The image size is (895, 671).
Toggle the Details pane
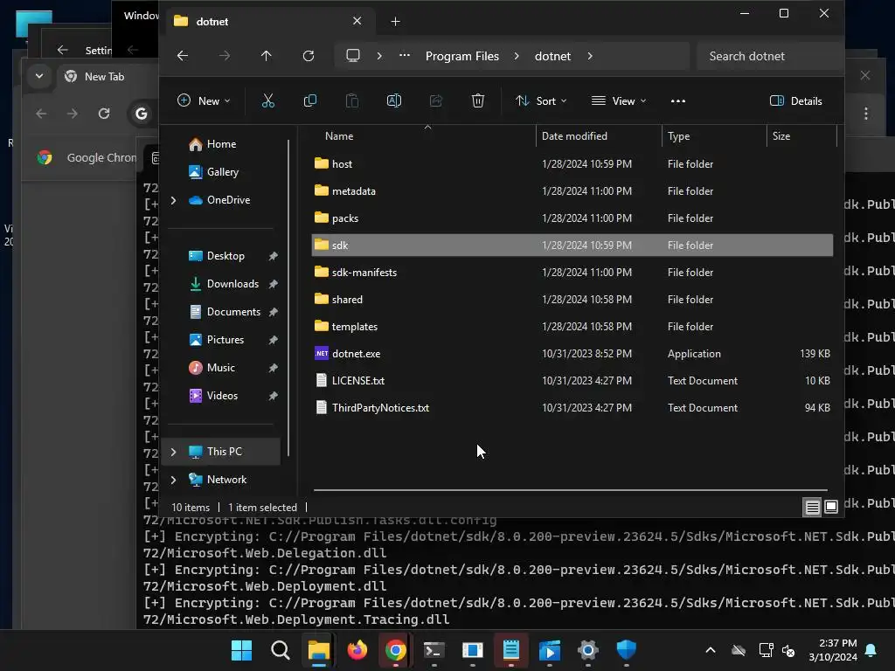795,101
